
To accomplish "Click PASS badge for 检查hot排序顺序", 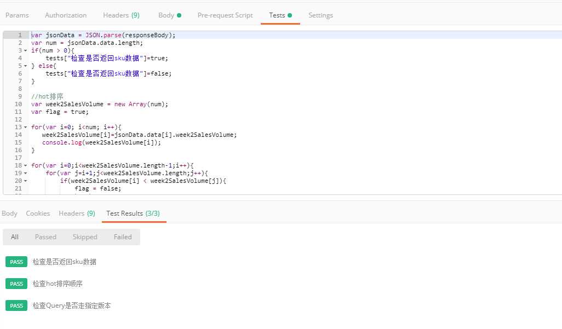I will 16,284.
